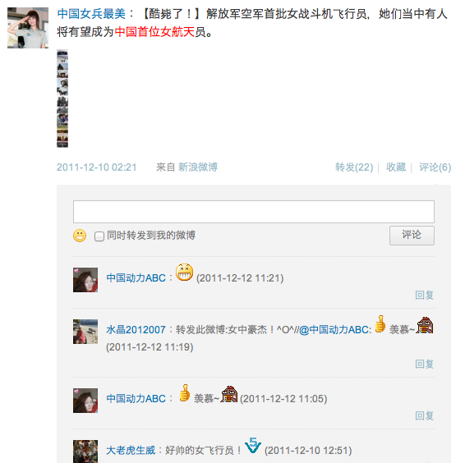Click 回复 on the 11:21 comment

coord(425,295)
